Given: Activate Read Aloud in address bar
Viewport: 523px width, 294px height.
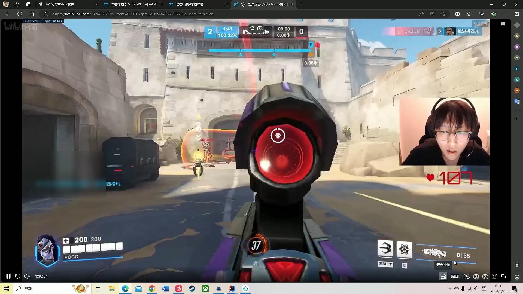Looking at the screenshot, I should coord(421,14).
